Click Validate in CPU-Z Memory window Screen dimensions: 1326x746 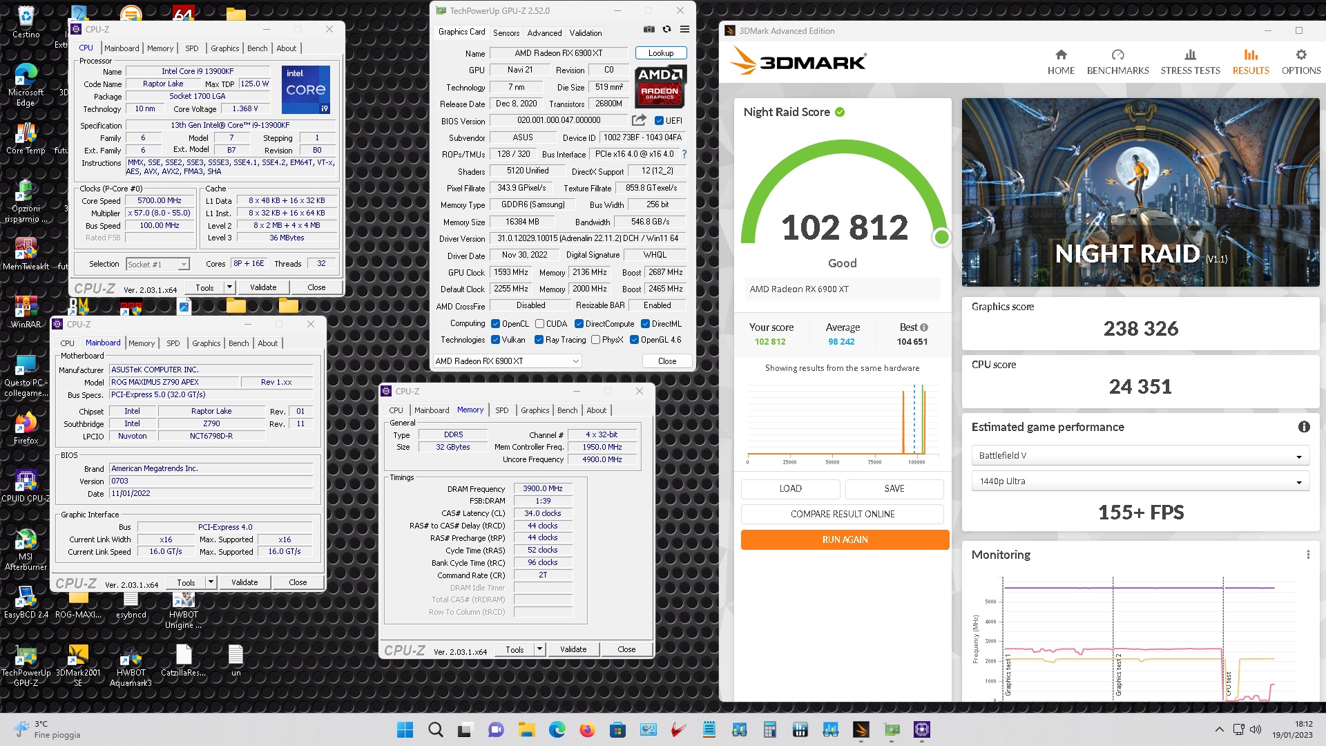[573, 649]
